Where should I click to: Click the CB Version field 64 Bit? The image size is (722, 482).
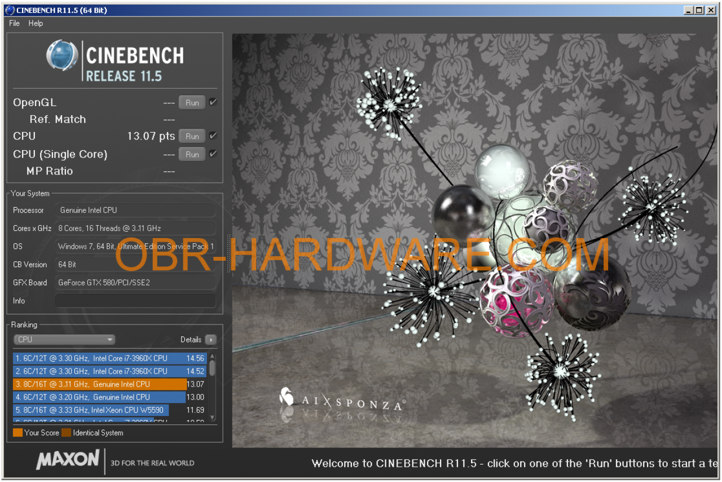135,264
